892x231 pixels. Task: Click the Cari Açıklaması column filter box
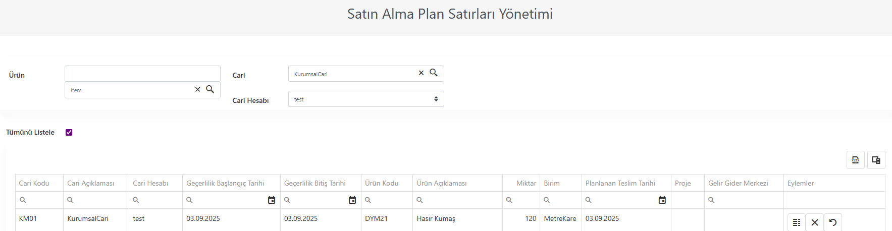[x=96, y=200]
